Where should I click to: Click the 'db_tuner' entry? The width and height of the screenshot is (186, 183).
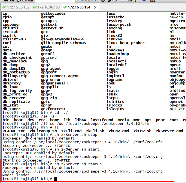[x=12, y=109]
